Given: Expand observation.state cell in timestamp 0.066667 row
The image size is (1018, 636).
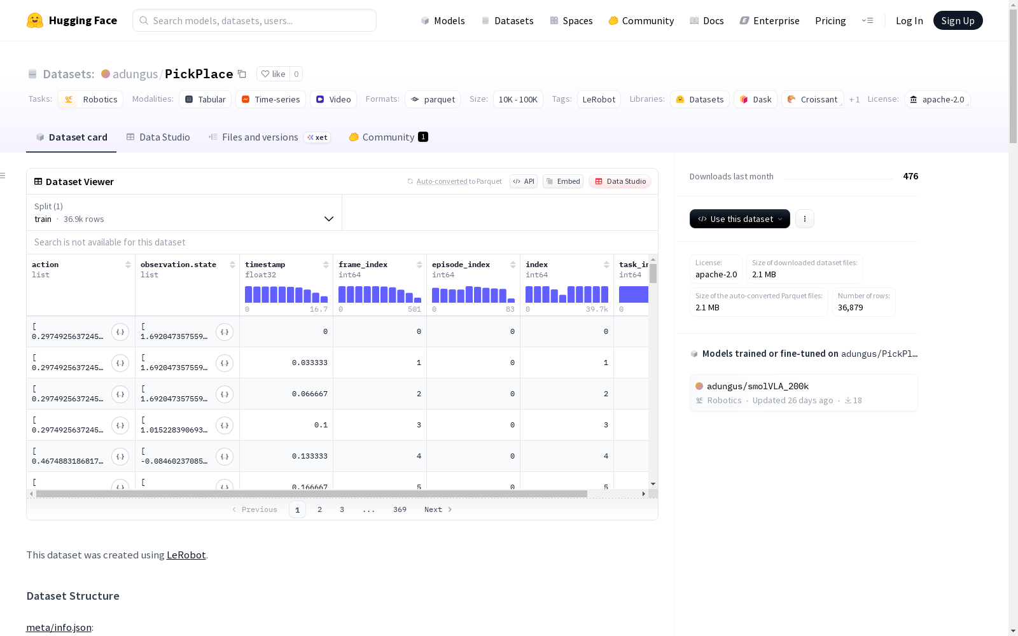Looking at the screenshot, I should [x=225, y=394].
